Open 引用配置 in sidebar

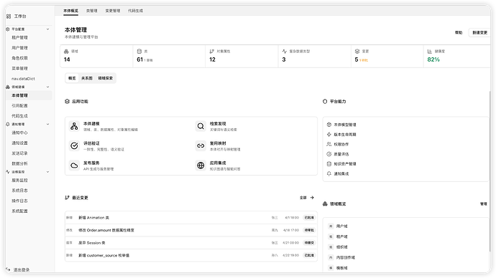coord(19,105)
